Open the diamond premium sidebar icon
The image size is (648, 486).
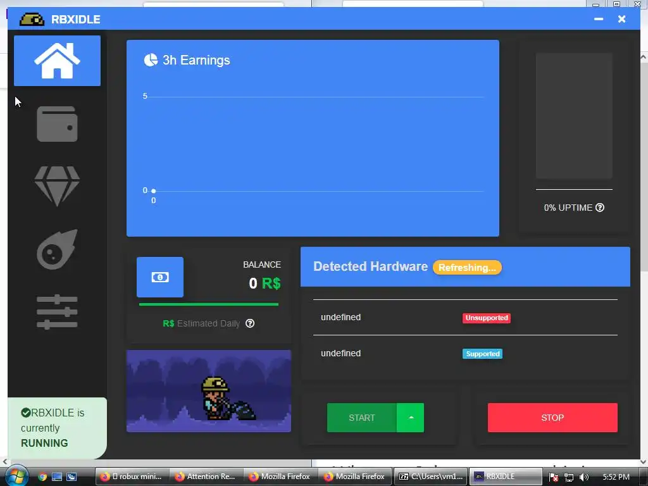tap(57, 186)
